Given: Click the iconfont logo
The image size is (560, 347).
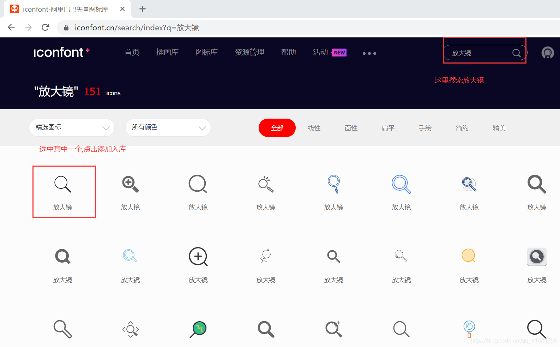Looking at the screenshot, I should (x=61, y=52).
